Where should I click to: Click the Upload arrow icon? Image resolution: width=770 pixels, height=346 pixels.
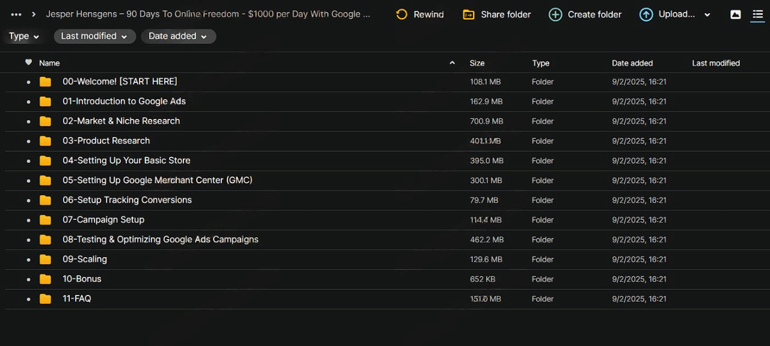click(x=646, y=14)
